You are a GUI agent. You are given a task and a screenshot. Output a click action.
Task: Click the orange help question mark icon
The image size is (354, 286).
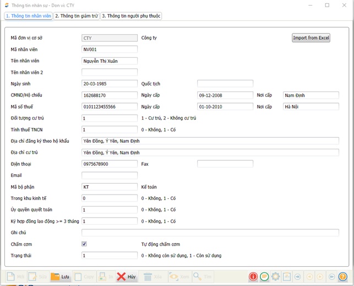[x=342, y=277]
